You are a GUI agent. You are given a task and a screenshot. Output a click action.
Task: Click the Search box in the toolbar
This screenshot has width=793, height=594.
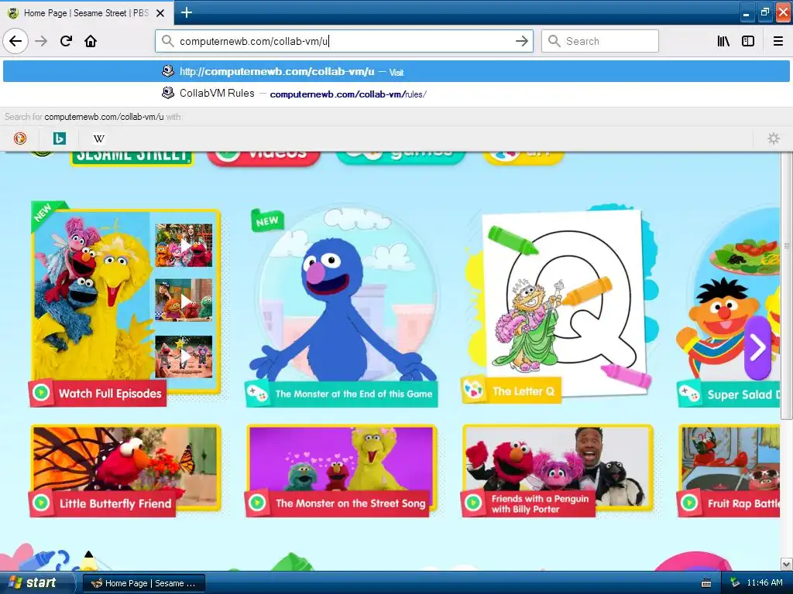(x=600, y=41)
